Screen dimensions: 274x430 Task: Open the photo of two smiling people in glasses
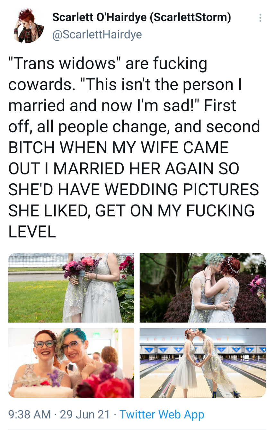(x=71, y=363)
